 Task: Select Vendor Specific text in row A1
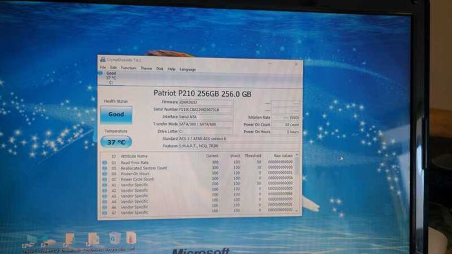[134, 185]
